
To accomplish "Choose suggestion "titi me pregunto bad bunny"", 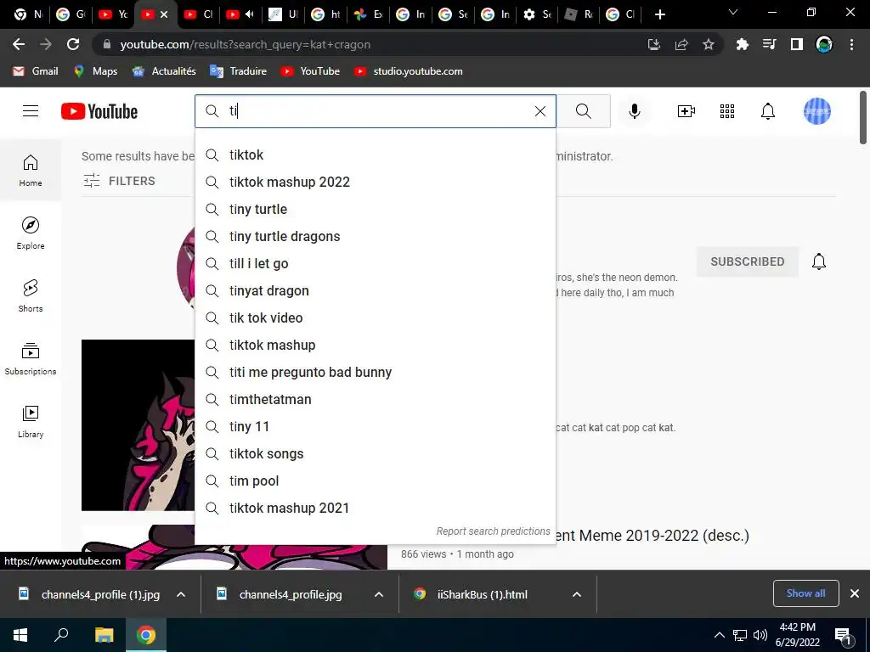I will (375, 372).
